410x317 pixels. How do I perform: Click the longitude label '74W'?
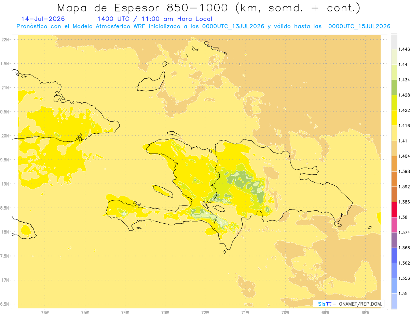(125, 313)
